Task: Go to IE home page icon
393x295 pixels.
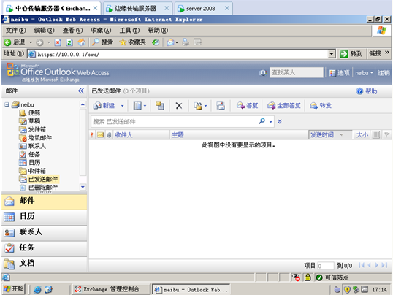Action: click(x=82, y=42)
